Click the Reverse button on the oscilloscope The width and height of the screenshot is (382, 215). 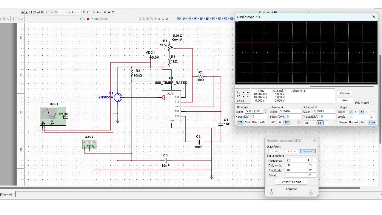click(345, 93)
